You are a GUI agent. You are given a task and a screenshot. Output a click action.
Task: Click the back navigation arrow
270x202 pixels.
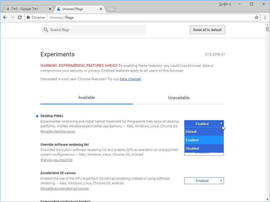click(x=5, y=17)
